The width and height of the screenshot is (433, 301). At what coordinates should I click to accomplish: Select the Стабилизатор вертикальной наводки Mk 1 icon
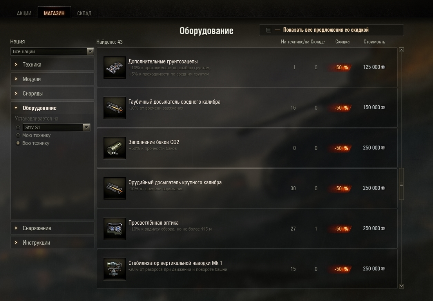click(114, 269)
